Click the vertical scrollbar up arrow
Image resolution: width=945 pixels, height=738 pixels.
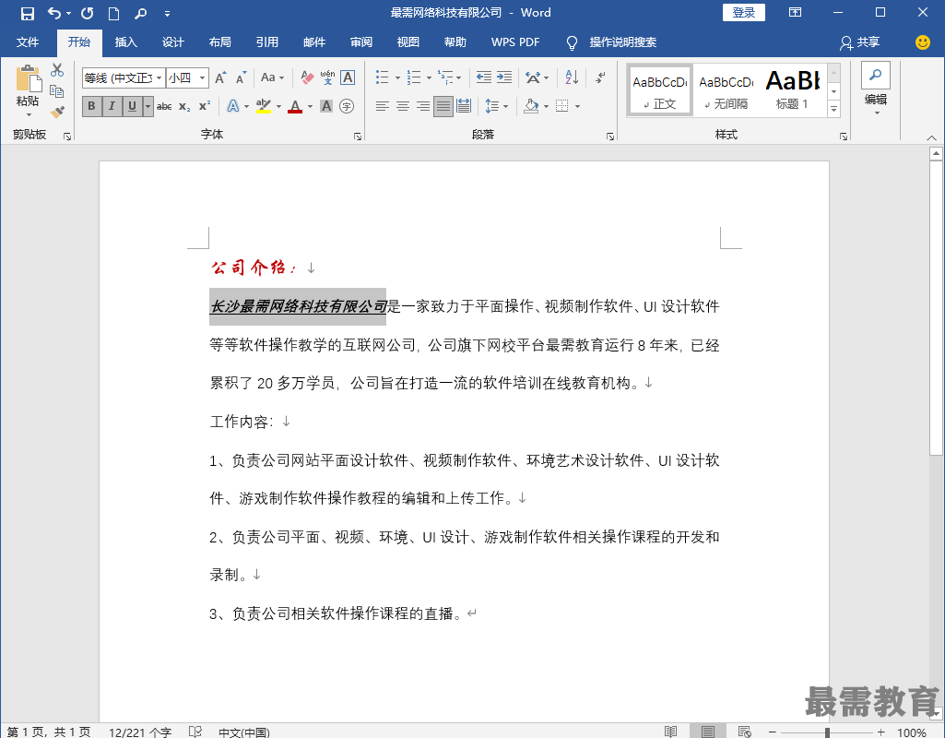coord(936,154)
